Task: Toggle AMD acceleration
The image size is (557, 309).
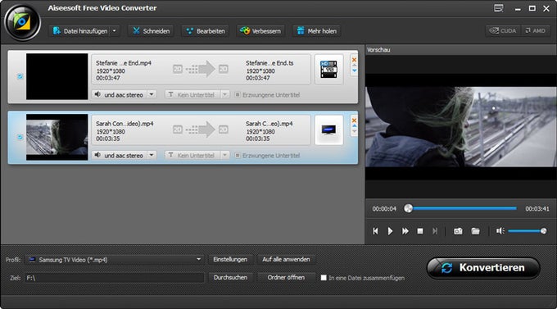Action: (x=536, y=31)
